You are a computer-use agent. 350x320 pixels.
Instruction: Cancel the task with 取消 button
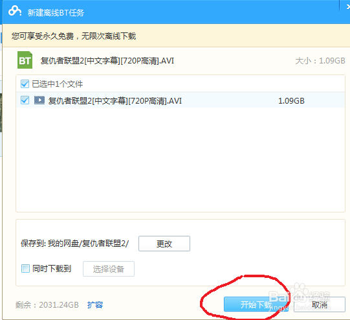(x=320, y=304)
